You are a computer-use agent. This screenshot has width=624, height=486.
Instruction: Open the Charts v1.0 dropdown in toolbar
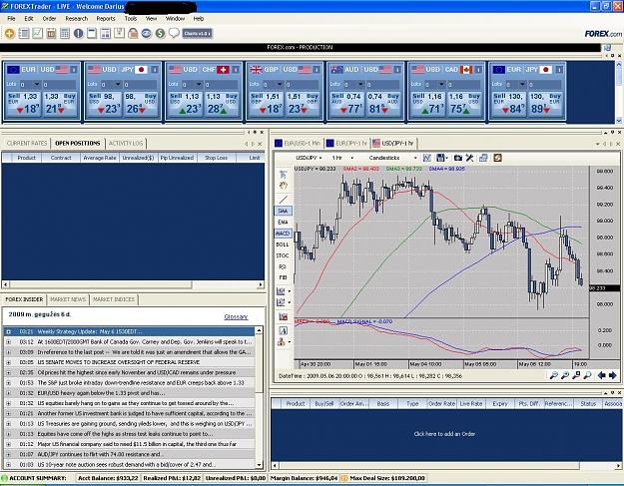click(197, 33)
